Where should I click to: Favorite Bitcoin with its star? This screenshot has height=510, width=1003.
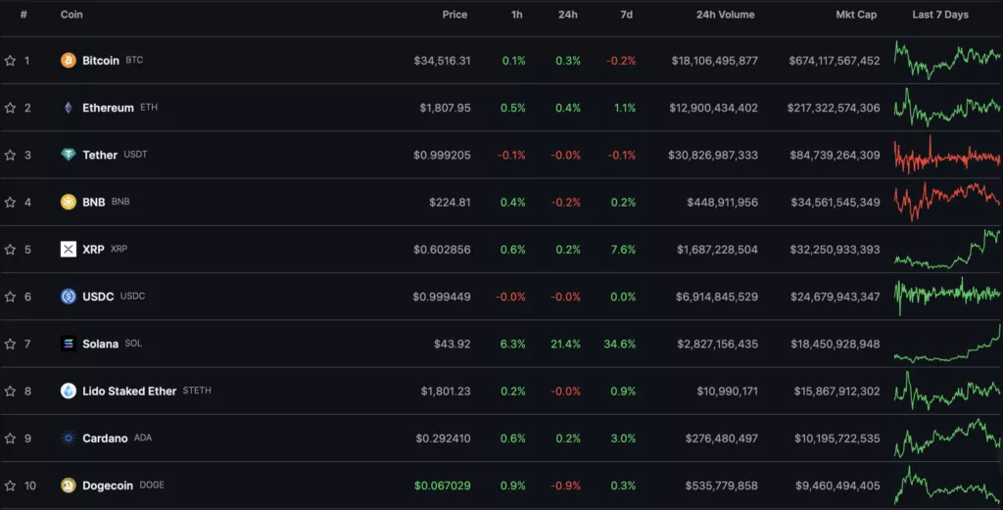[x=10, y=60]
